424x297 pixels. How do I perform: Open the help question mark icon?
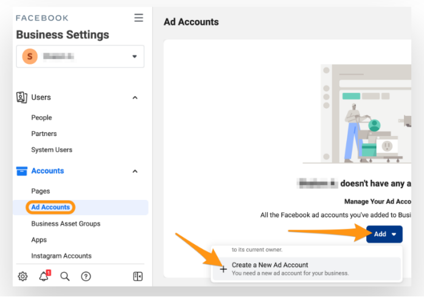click(x=86, y=276)
